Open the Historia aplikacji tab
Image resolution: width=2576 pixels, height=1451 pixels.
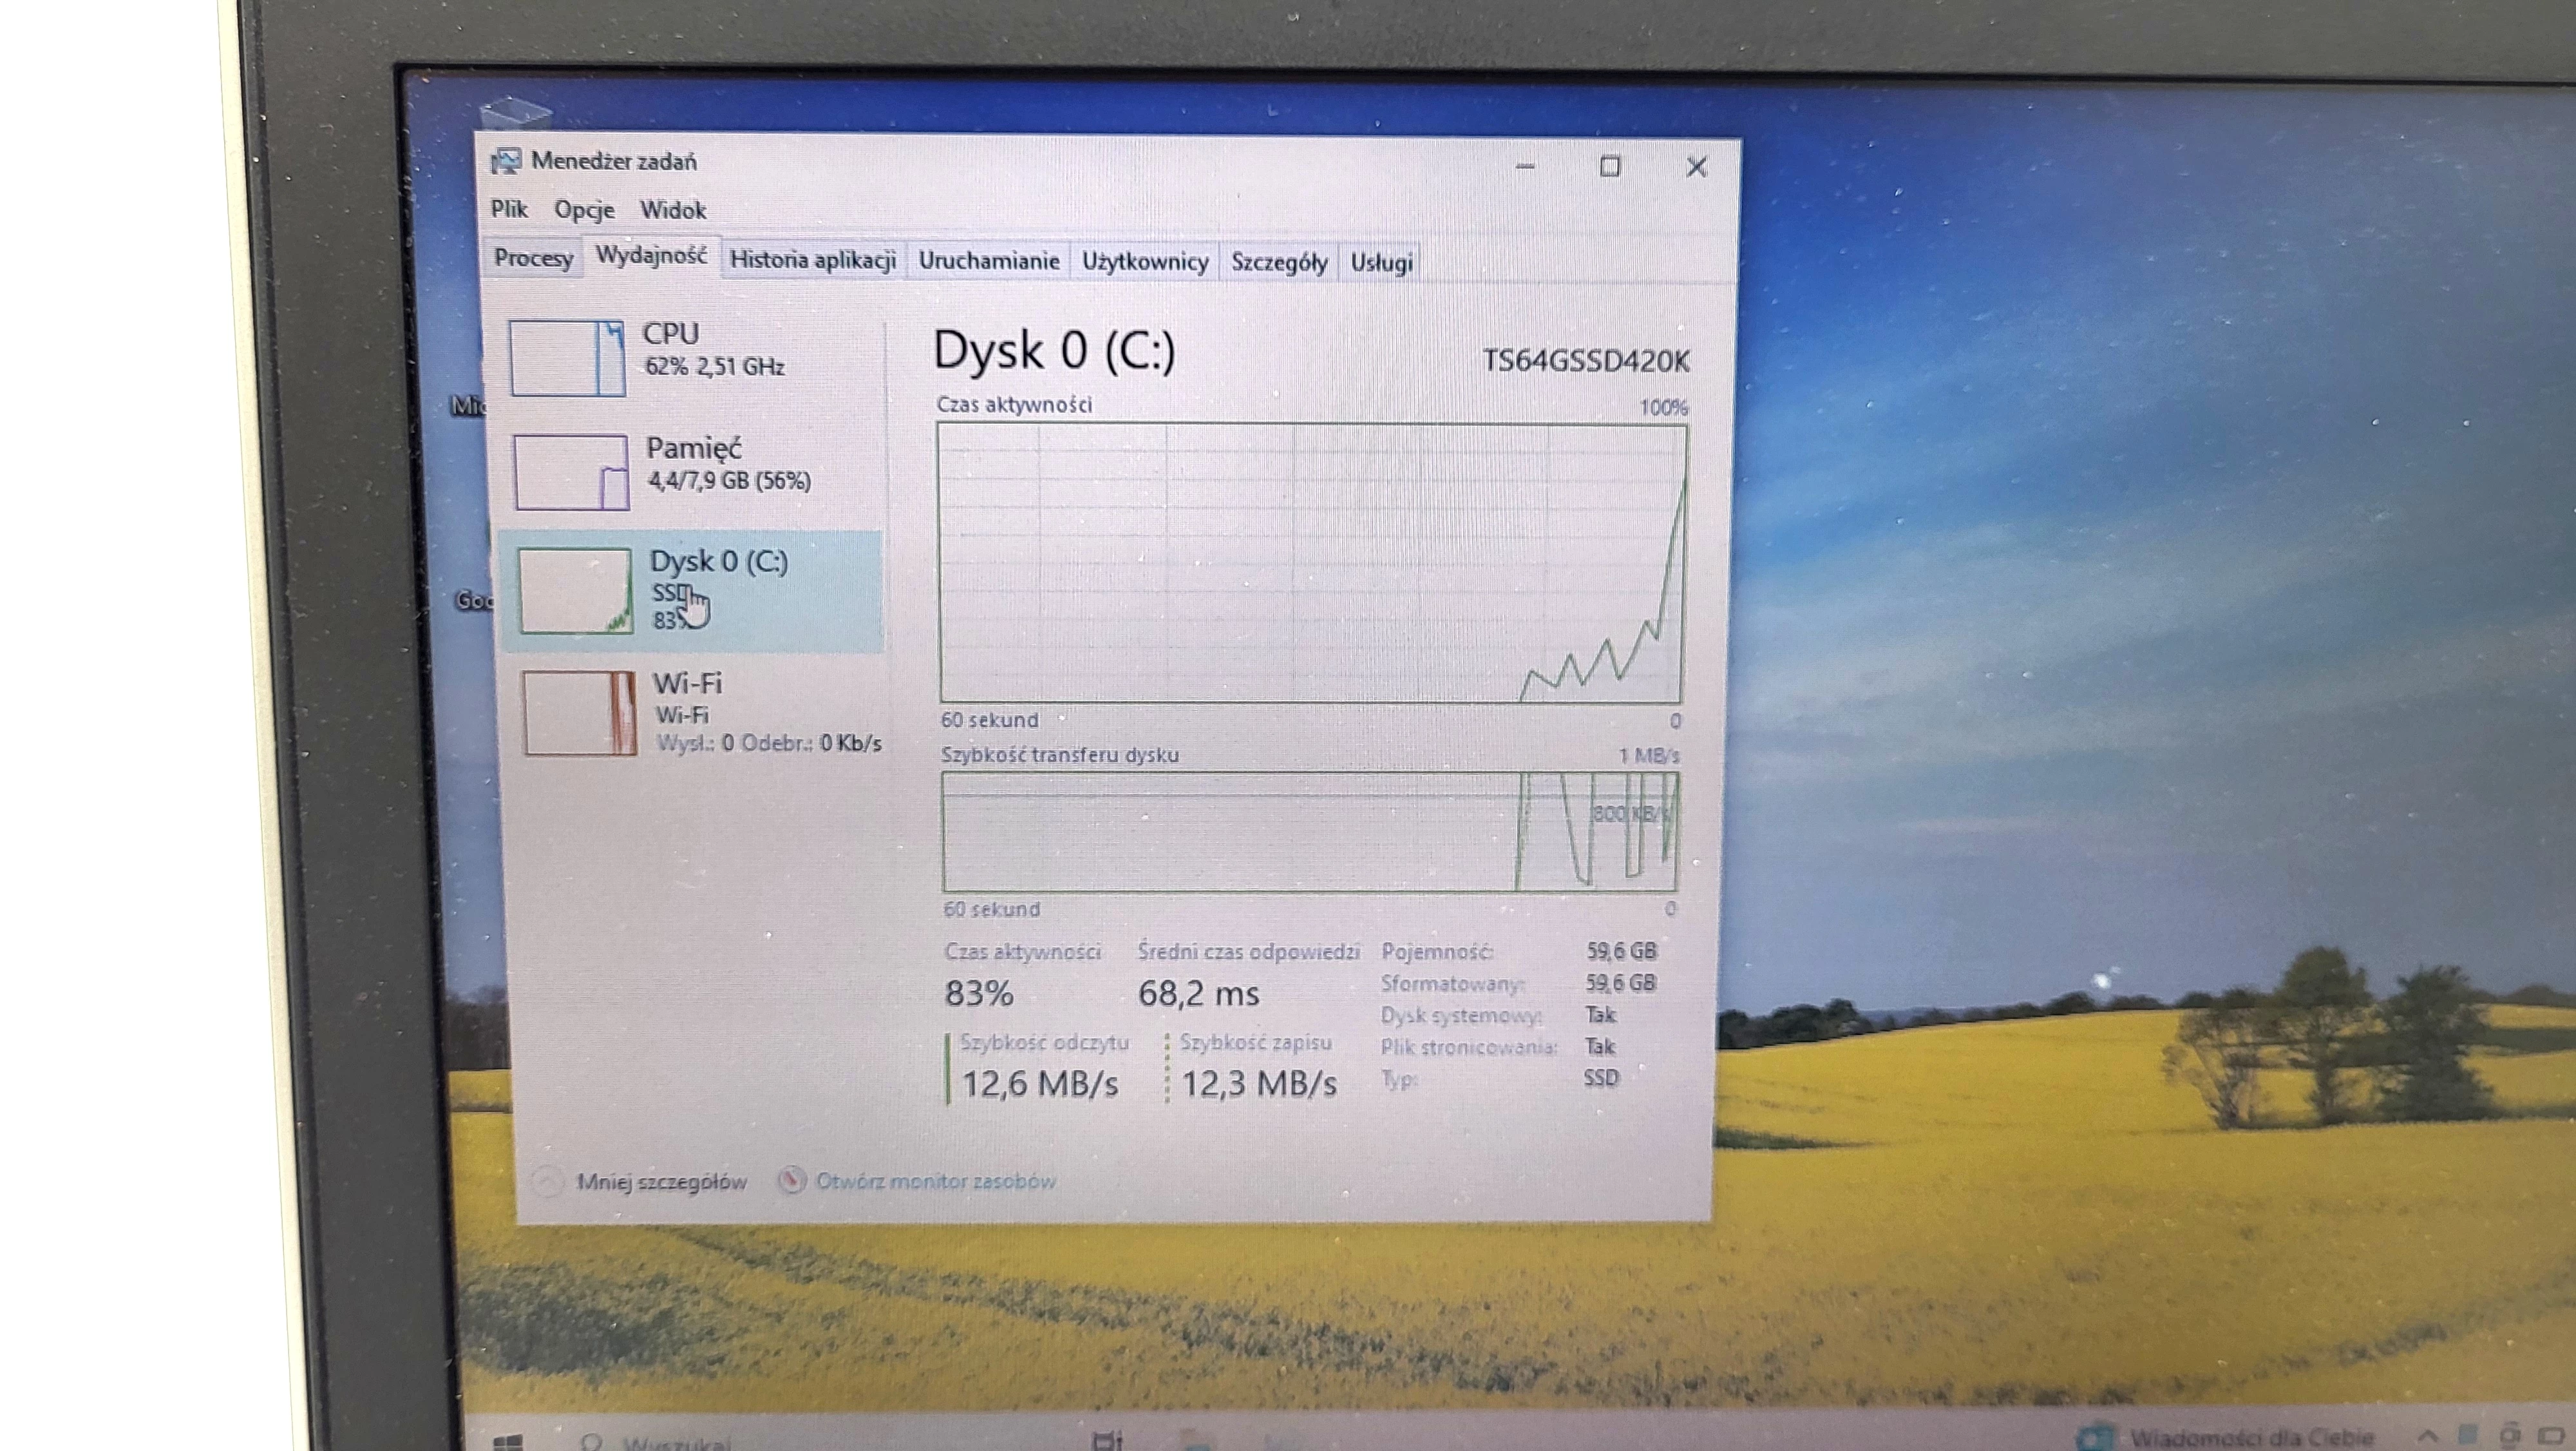pos(812,260)
